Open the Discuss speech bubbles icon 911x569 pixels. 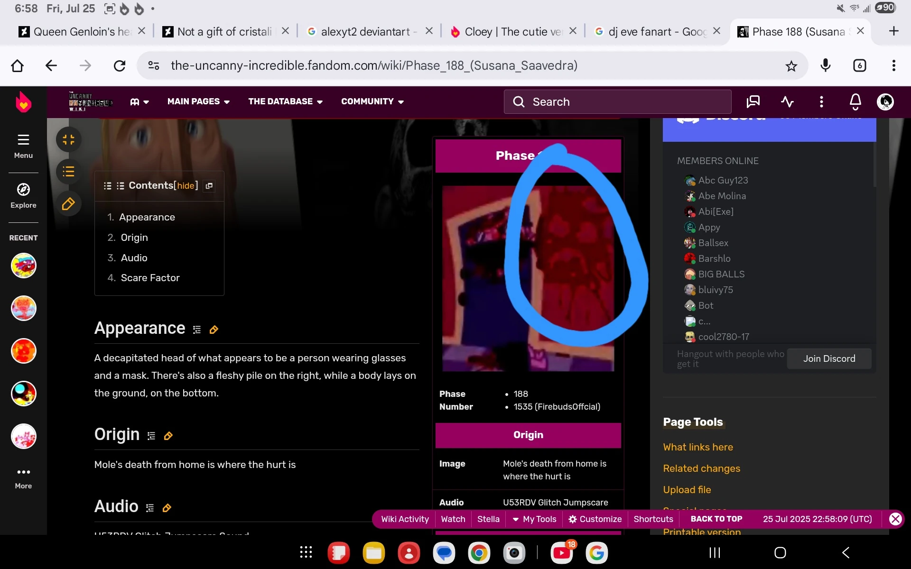pyautogui.click(x=753, y=101)
